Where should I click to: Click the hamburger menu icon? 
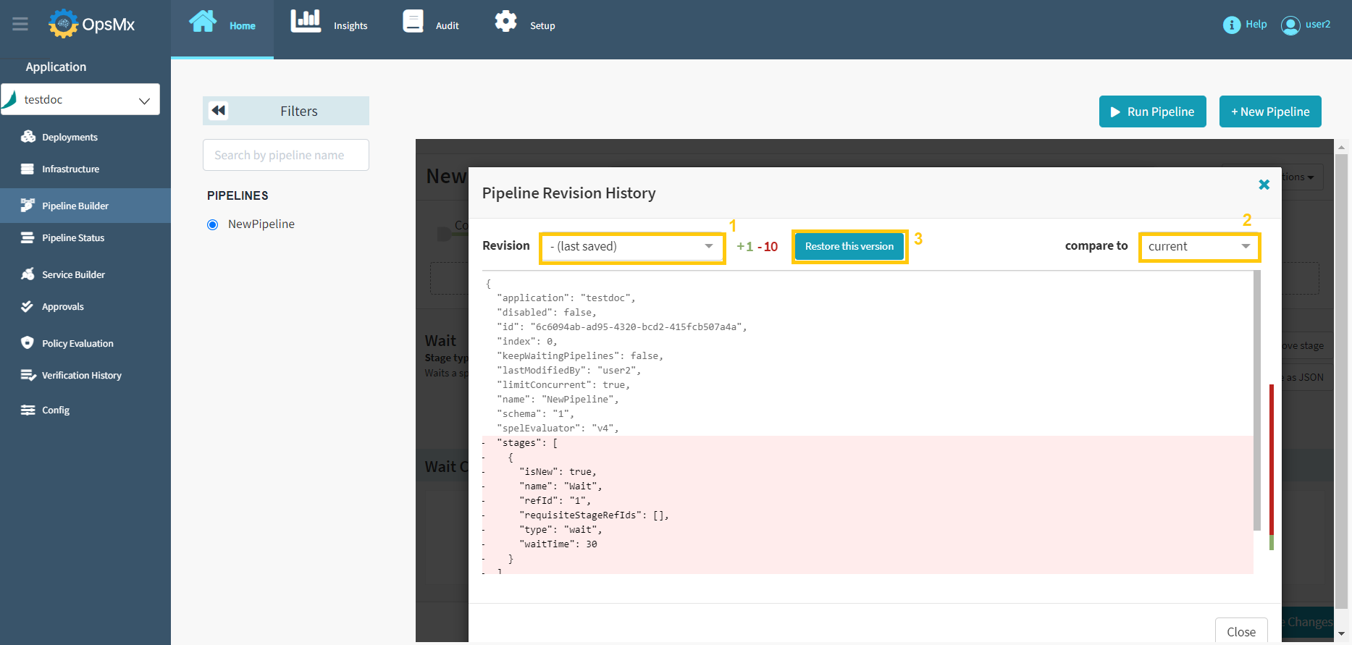point(20,25)
